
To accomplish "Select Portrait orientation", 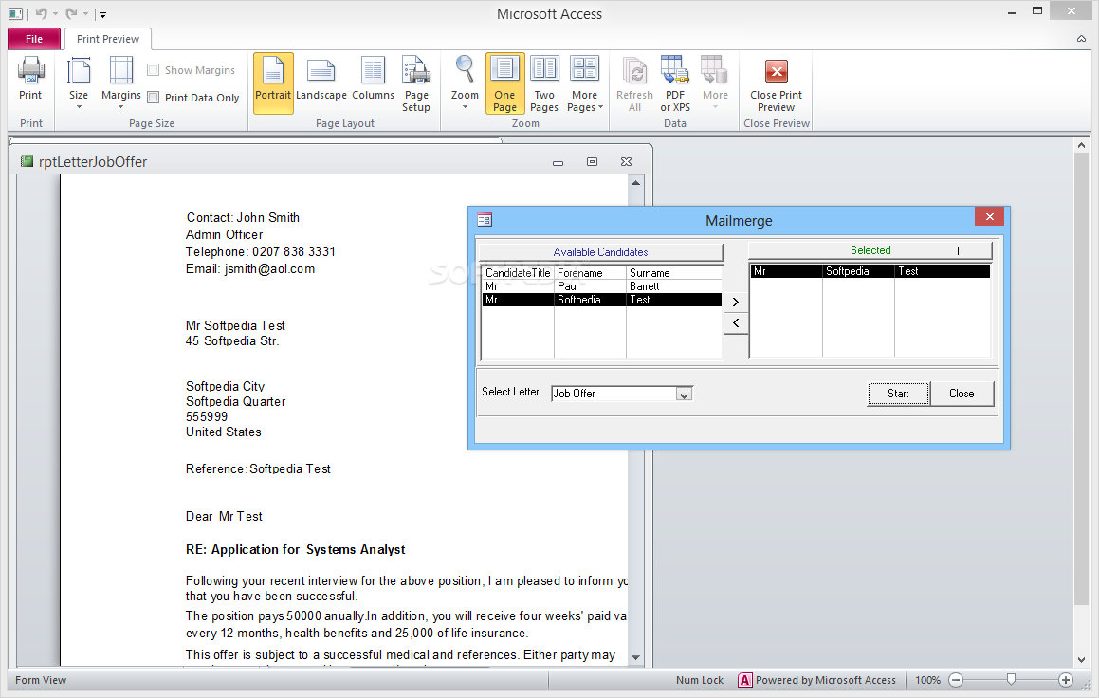I will [273, 83].
